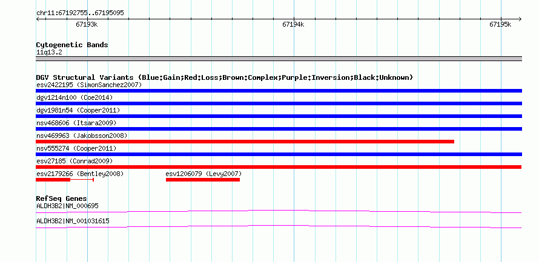Click the blue gain bar under dgv1214n100
The height and width of the screenshot is (262, 539).
pos(279,103)
